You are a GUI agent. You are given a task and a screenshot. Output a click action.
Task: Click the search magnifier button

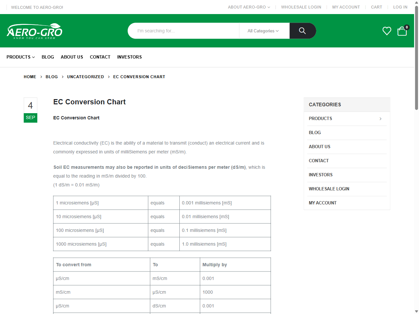point(302,31)
